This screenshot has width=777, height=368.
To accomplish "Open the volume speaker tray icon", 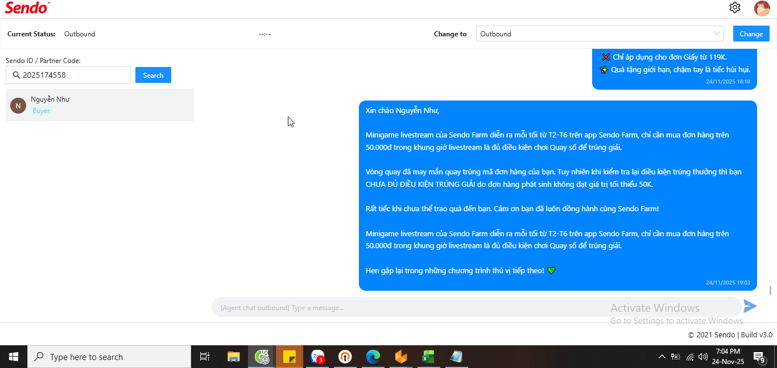I will coord(703,357).
